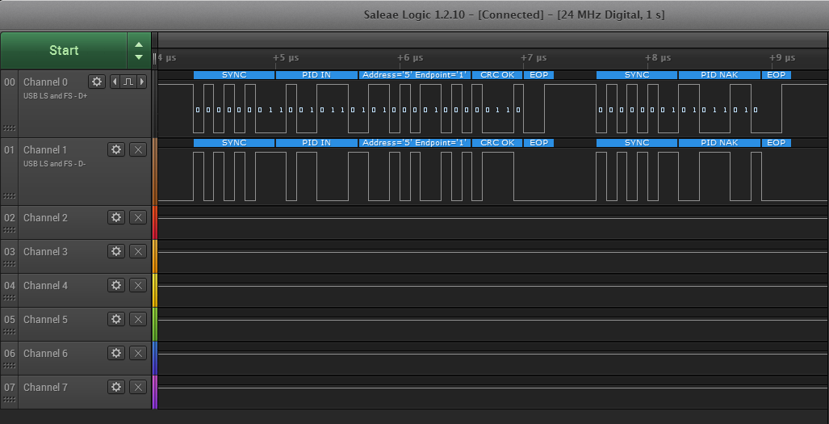Image resolution: width=829 pixels, height=424 pixels.
Task: Select the Channel 2 label
Action: click(45, 217)
